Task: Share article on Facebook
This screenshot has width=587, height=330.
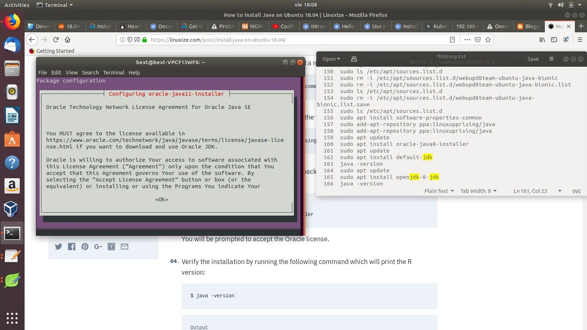Action: pos(72,247)
